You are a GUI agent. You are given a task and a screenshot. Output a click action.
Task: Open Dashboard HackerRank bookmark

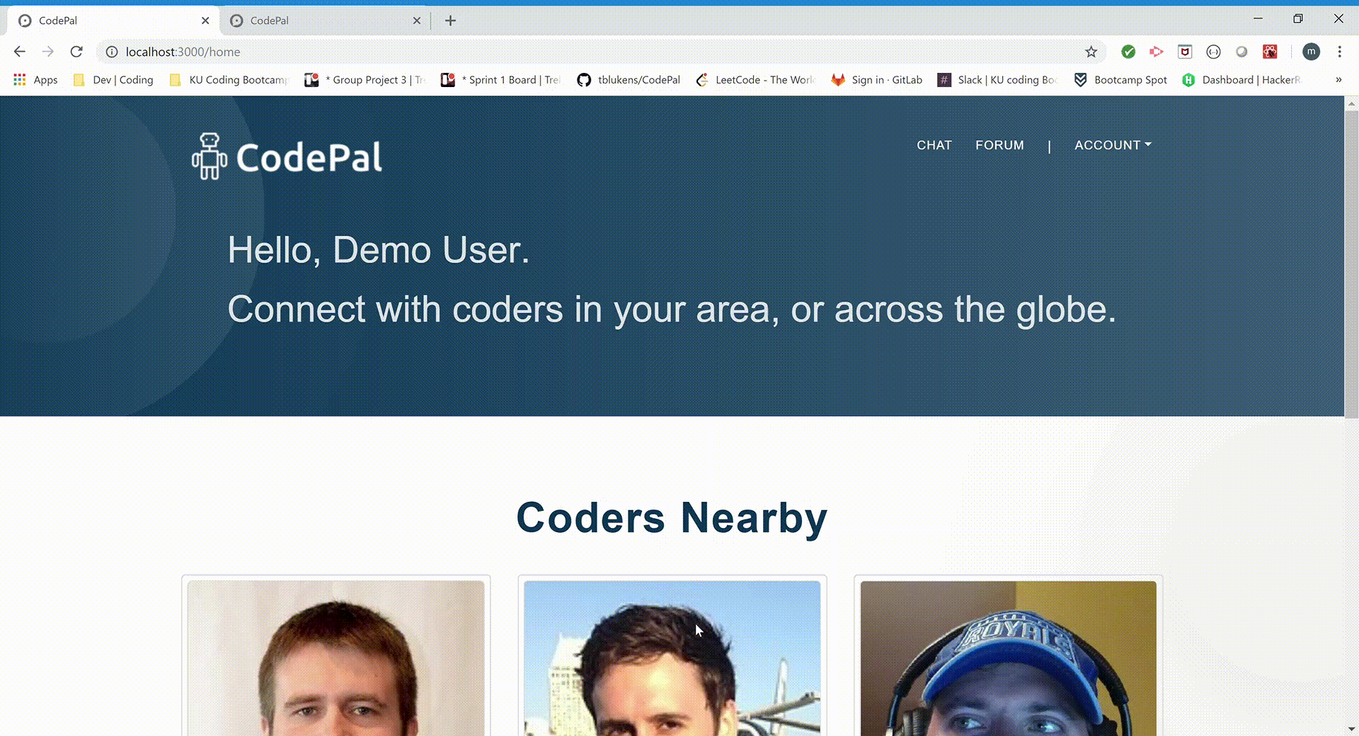[x=1242, y=80]
